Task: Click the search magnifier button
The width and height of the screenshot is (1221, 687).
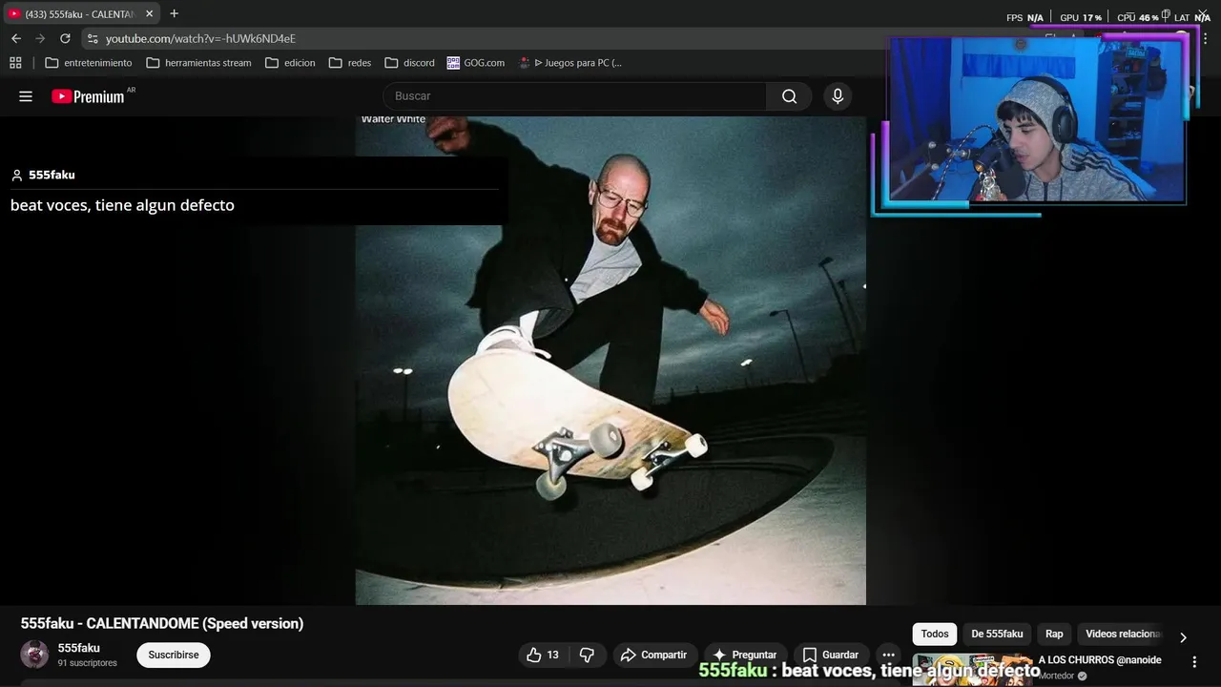Action: click(x=789, y=96)
